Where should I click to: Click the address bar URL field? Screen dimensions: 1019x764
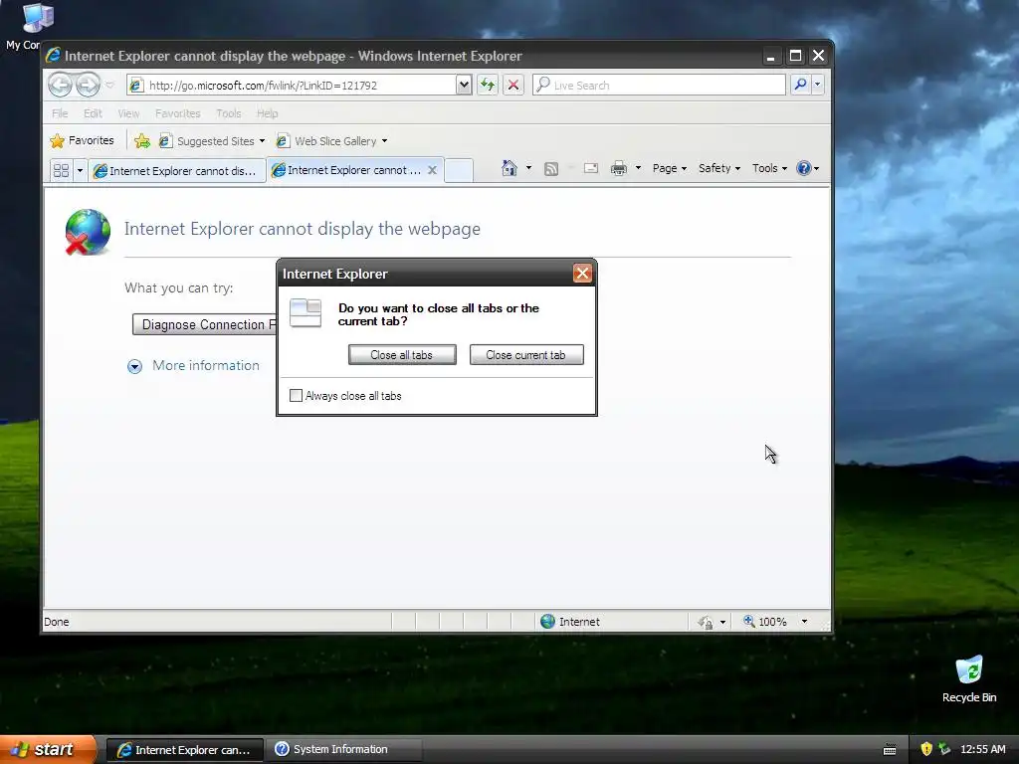tap(292, 86)
